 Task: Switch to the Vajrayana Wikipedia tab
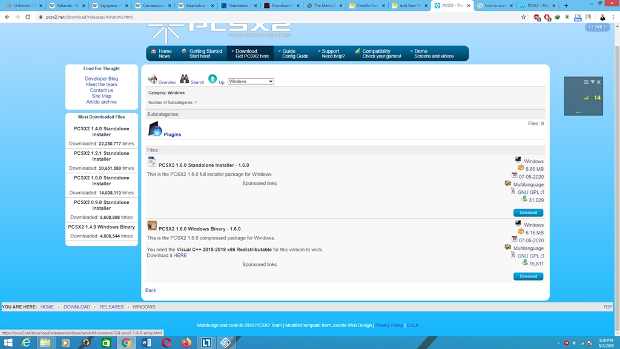(110, 5)
